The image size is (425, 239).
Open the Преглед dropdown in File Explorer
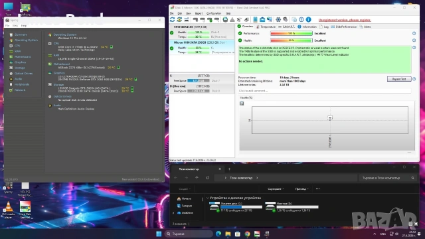(301, 189)
